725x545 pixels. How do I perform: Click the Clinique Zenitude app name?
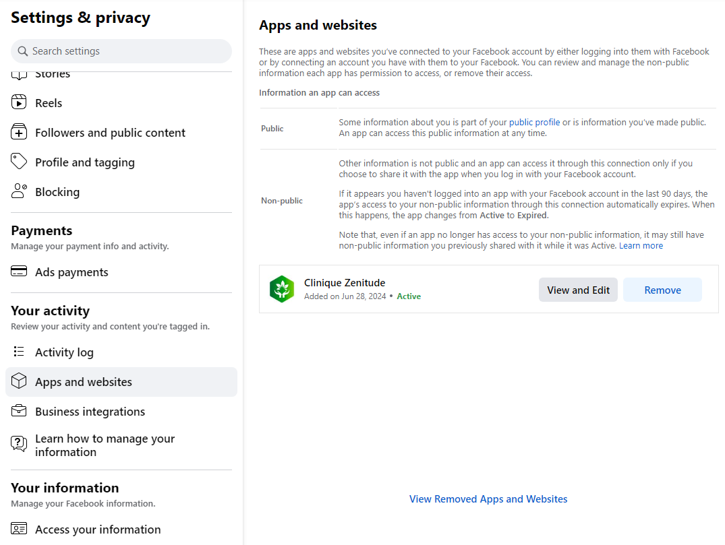pyautogui.click(x=345, y=283)
